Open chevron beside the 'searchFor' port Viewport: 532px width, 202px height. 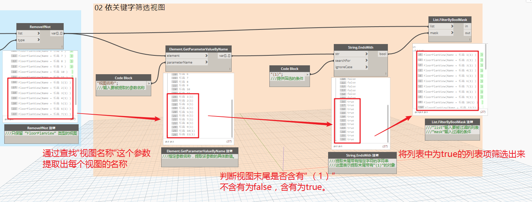(366, 61)
